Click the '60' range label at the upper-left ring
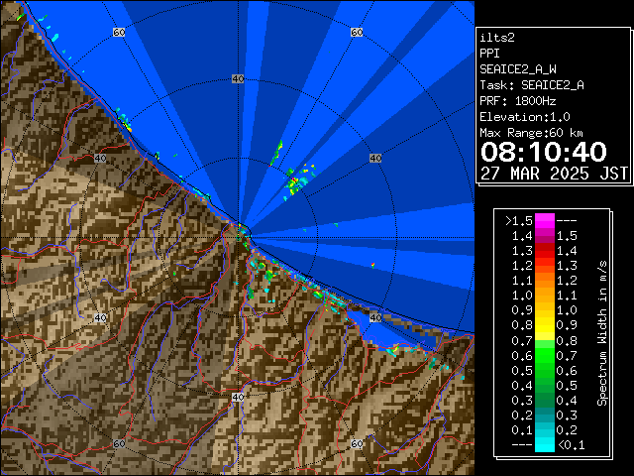 tap(119, 32)
